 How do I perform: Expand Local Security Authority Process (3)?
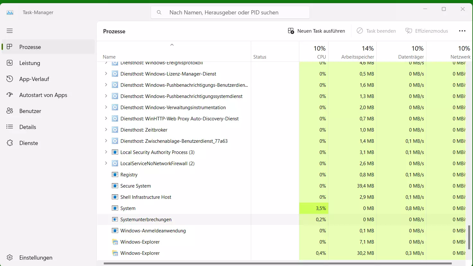pyautogui.click(x=106, y=152)
